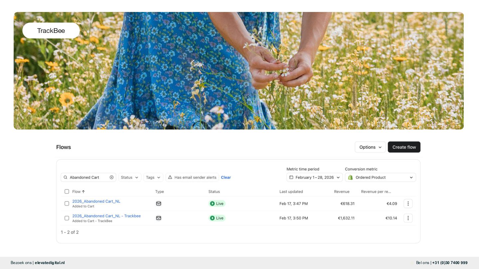The image size is (479, 269).
Task: Click the €618.31 revenue value
Action: pos(348,204)
